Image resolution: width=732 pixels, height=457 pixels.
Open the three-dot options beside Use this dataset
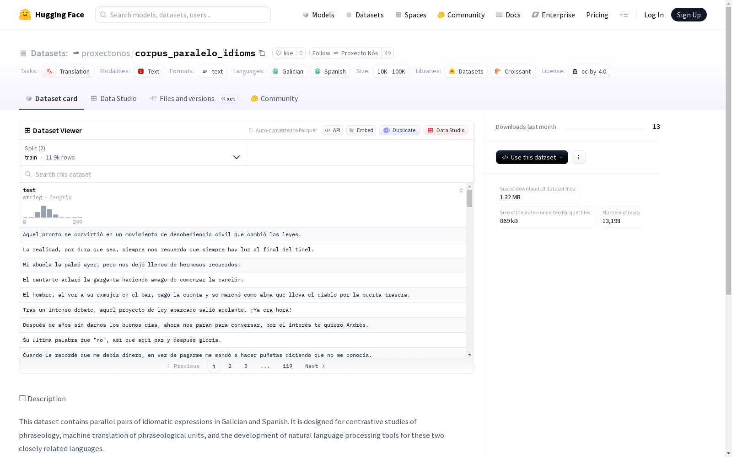tap(579, 157)
